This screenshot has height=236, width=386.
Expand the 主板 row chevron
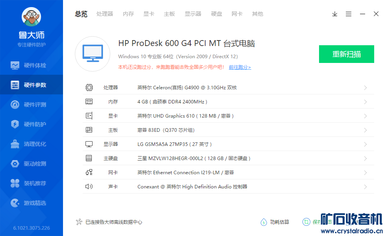point(366,130)
